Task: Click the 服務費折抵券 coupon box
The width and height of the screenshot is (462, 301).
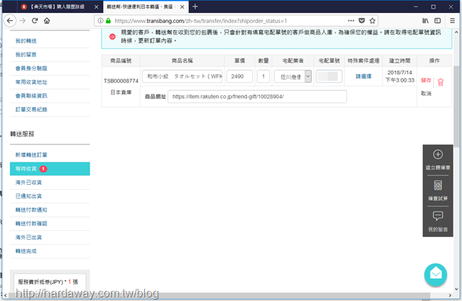Action: (x=50, y=282)
